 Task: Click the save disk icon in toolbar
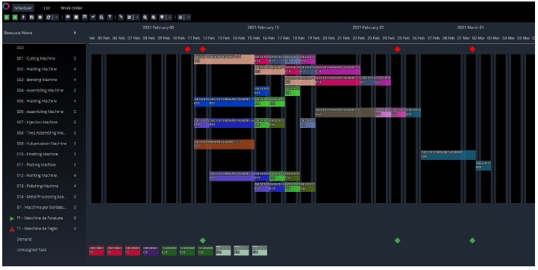pyautogui.click(x=31, y=17)
